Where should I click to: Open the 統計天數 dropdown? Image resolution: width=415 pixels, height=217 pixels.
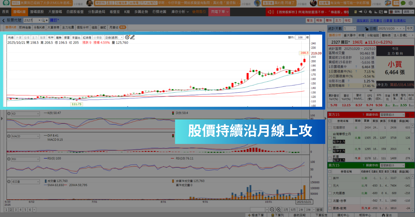coord(350,29)
